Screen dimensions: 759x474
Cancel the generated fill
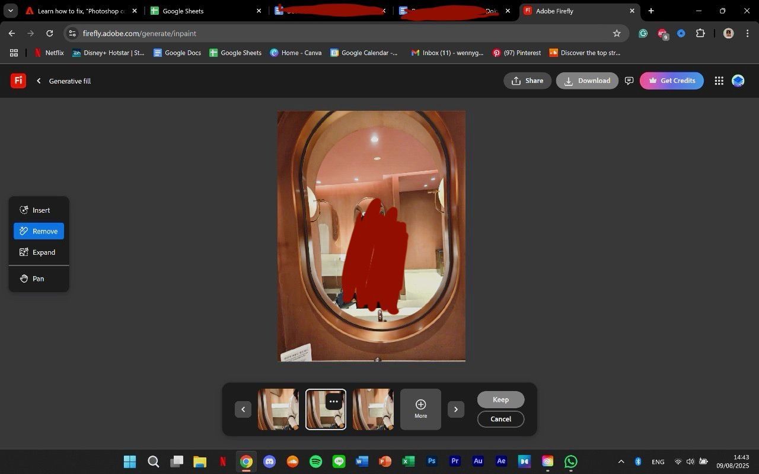[x=500, y=419]
